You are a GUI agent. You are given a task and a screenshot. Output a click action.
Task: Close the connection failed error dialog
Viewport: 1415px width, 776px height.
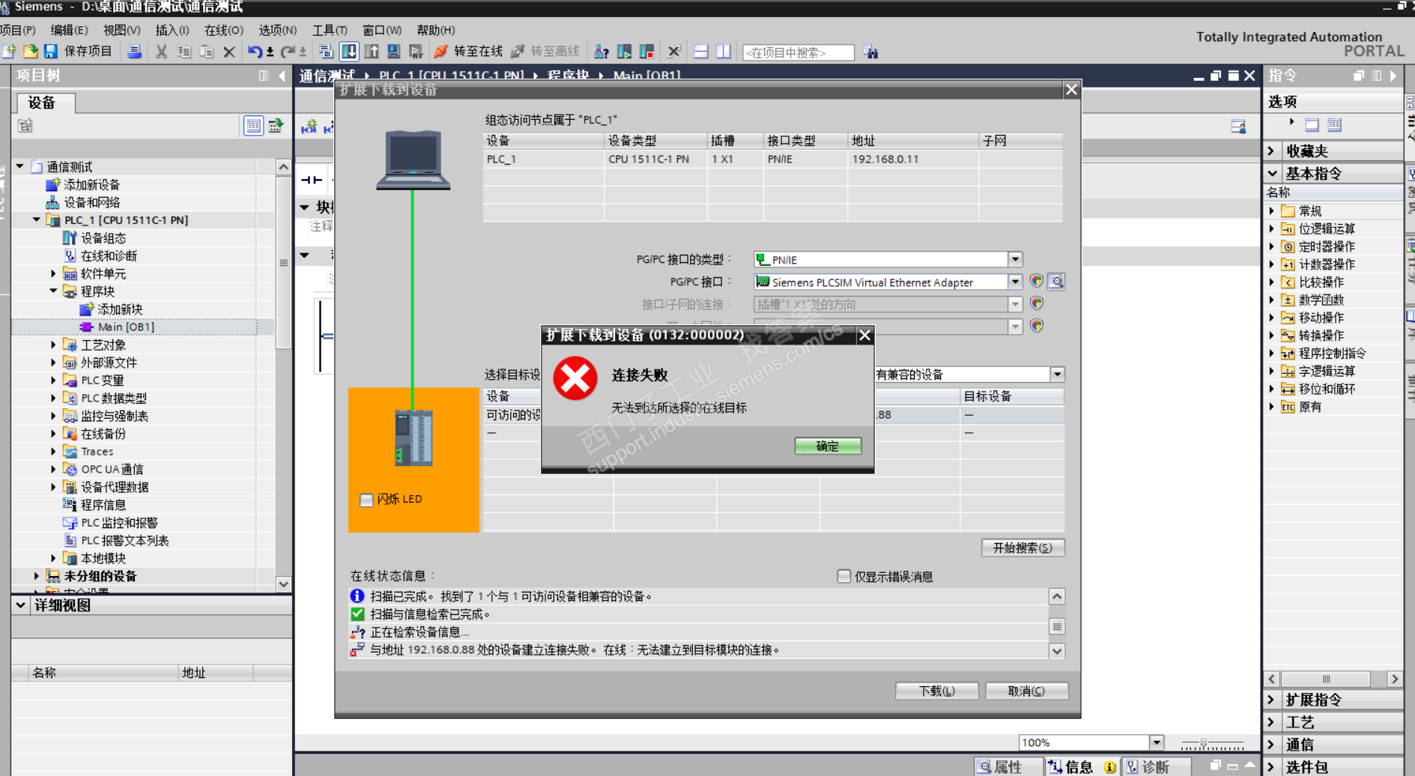click(864, 335)
